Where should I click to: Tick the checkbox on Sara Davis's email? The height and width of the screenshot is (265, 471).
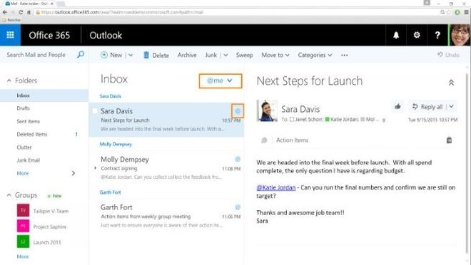click(x=95, y=111)
